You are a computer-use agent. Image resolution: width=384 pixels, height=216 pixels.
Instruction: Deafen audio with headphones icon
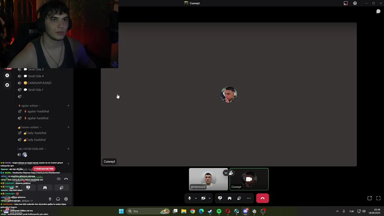click(x=58, y=199)
